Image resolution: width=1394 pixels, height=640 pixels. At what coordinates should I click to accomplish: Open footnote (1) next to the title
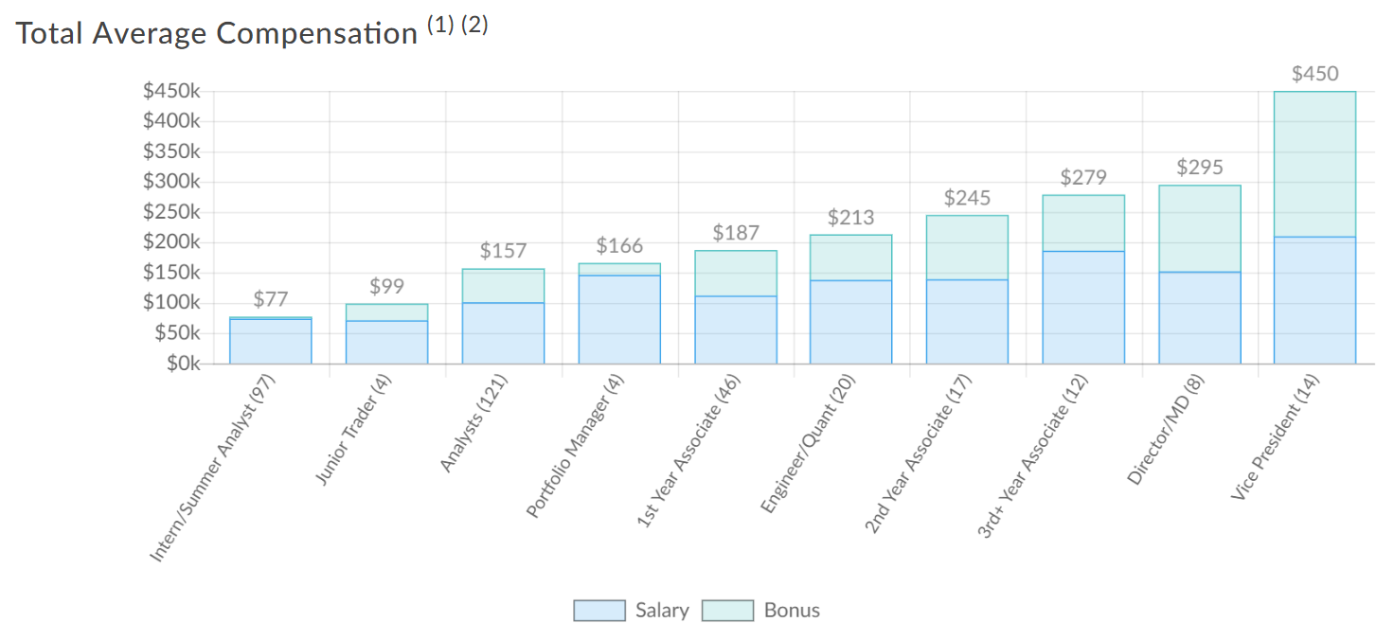[440, 27]
